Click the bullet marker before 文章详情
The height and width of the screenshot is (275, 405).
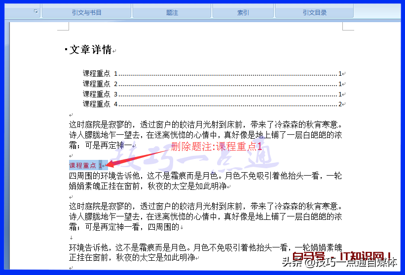(x=66, y=49)
